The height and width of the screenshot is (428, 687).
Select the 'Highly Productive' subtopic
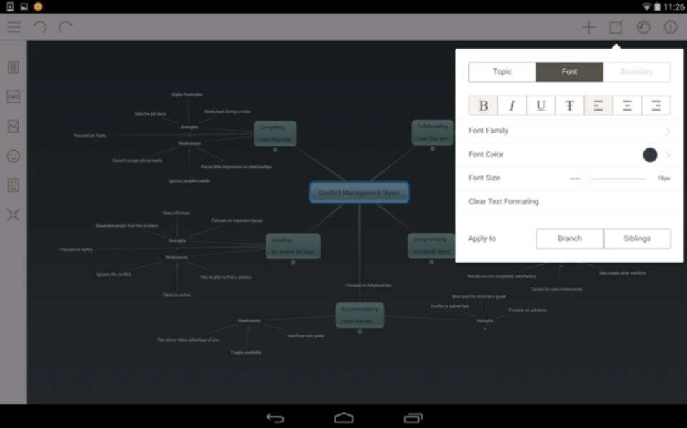[186, 95]
